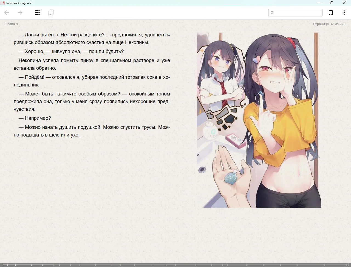Open the table of contents
351x267 pixels.
click(x=38, y=13)
